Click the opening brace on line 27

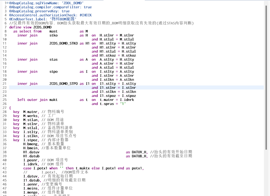(10, 108)
